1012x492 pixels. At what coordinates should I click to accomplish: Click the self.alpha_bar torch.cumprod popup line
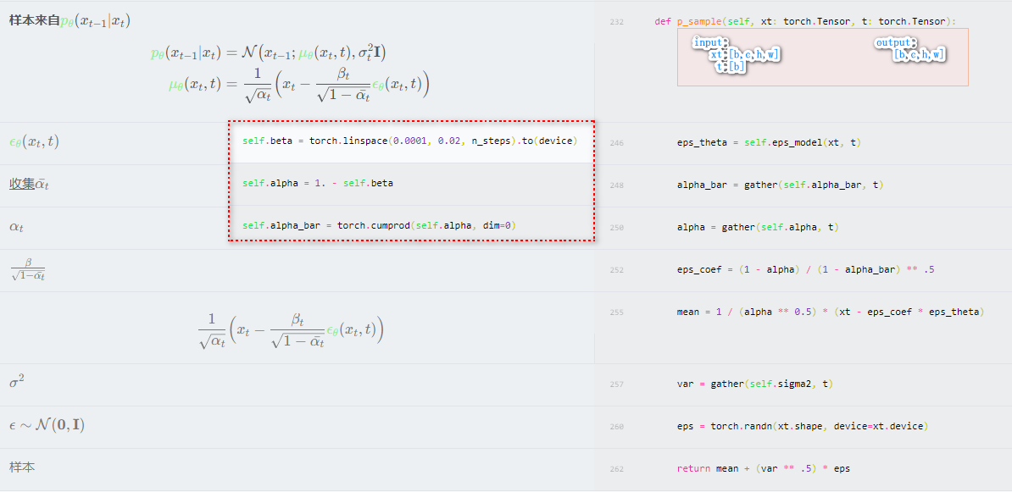click(x=379, y=225)
